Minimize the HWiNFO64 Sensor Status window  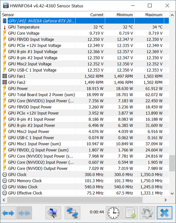pyautogui.click(x=133, y=6)
